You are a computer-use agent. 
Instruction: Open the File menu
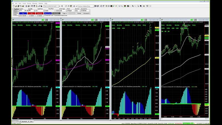[13, 3]
